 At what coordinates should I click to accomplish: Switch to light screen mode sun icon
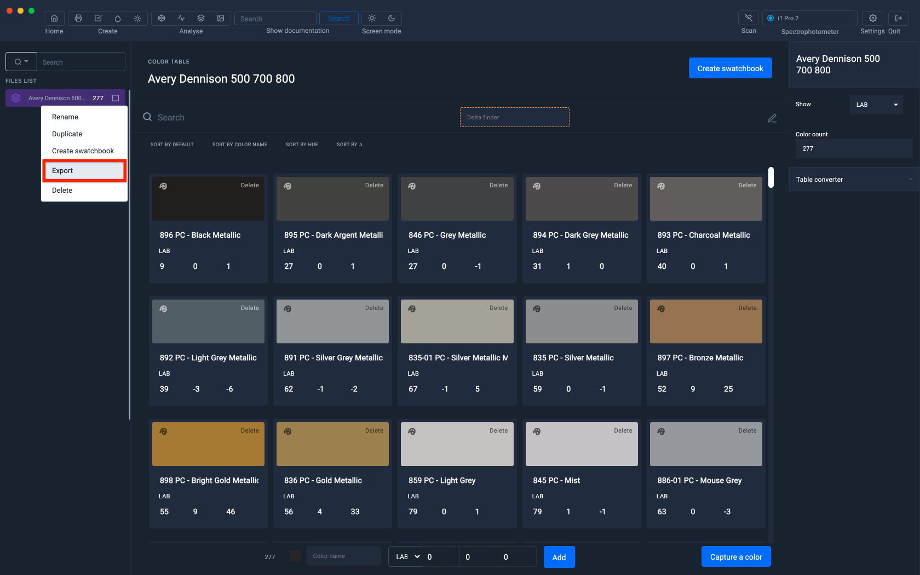[x=372, y=18]
